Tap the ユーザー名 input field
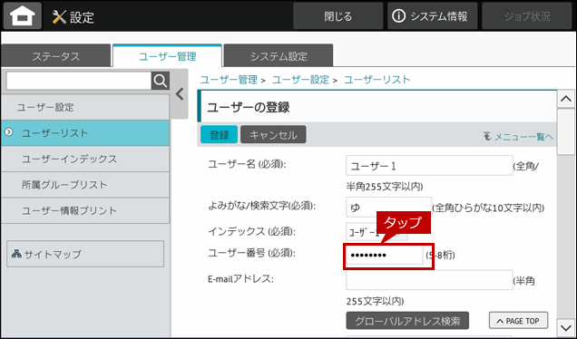 pos(429,166)
